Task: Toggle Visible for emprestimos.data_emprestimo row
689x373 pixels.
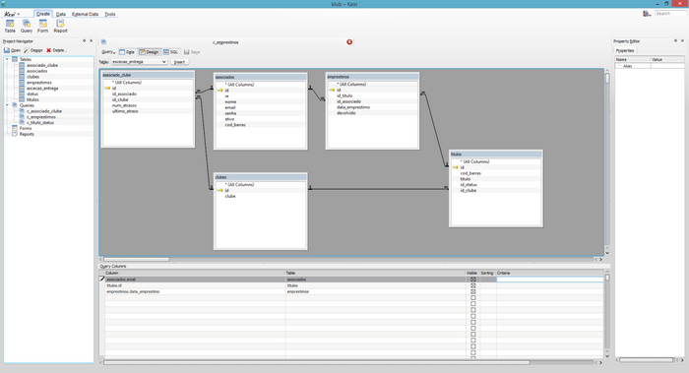Action: 473,291
